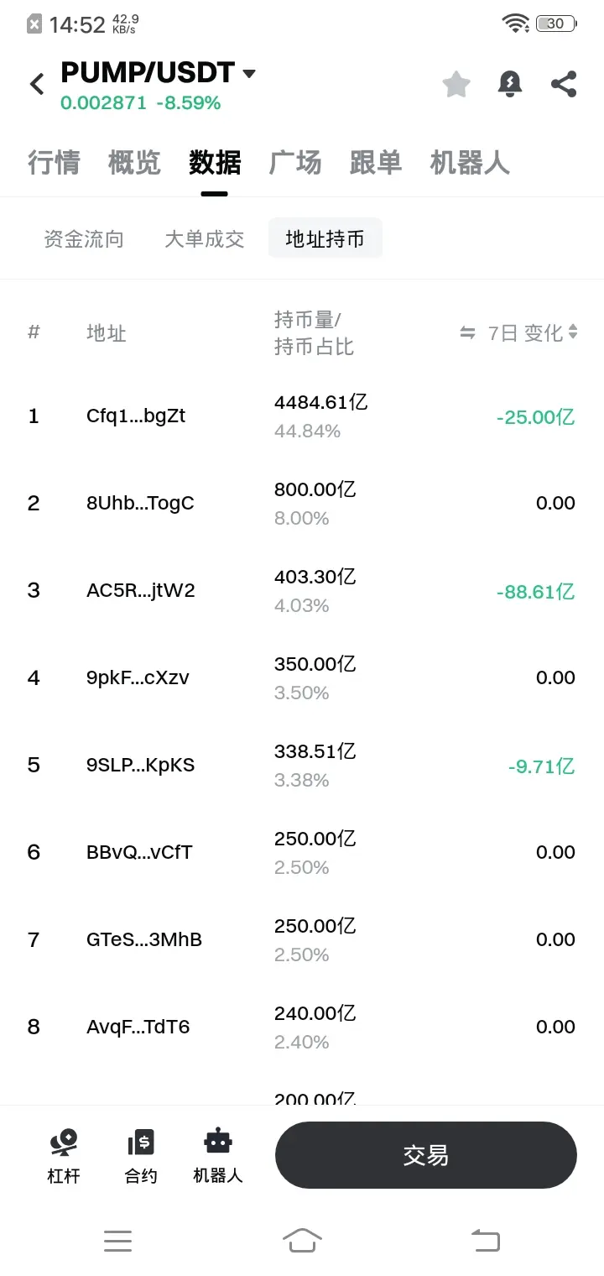
Task: Toggle the swap icon beside 7日 变化
Action: click(x=467, y=333)
